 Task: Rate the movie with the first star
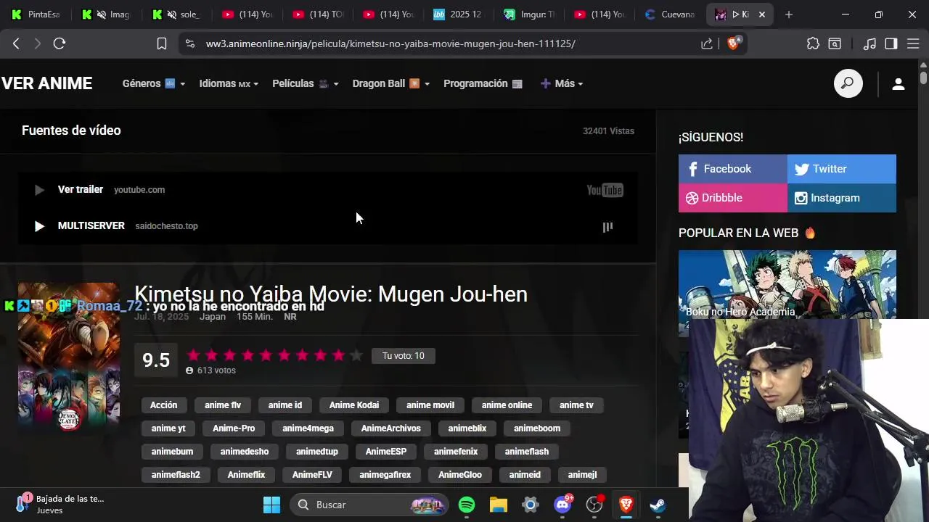(193, 355)
